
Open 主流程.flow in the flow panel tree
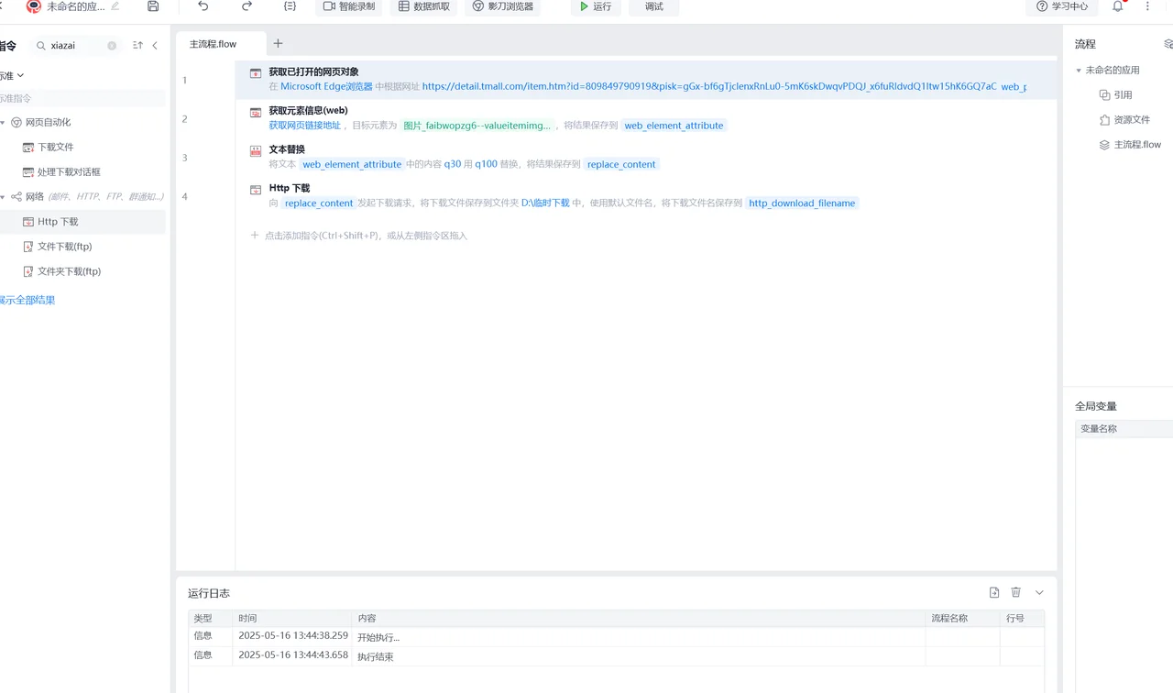[x=1137, y=144]
